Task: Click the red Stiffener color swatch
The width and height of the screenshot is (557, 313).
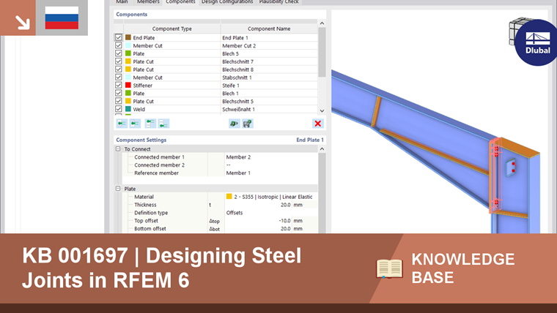Action: click(128, 85)
